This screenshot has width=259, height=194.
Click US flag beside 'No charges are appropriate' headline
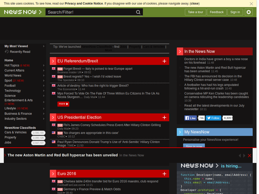click(x=54, y=133)
